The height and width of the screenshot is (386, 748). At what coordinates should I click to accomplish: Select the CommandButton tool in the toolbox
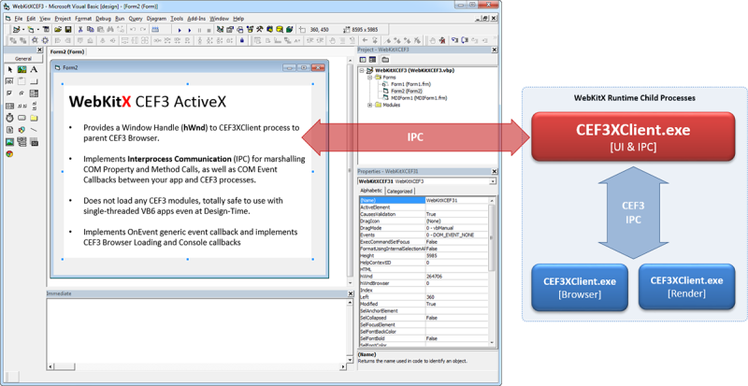coord(34,81)
